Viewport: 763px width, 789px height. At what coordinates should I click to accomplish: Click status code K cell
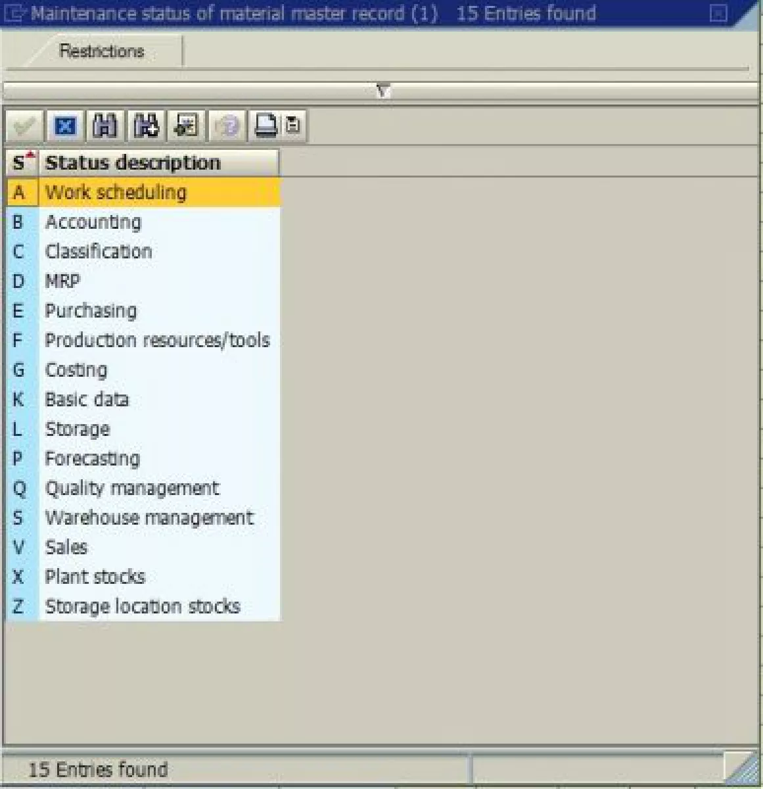22,399
